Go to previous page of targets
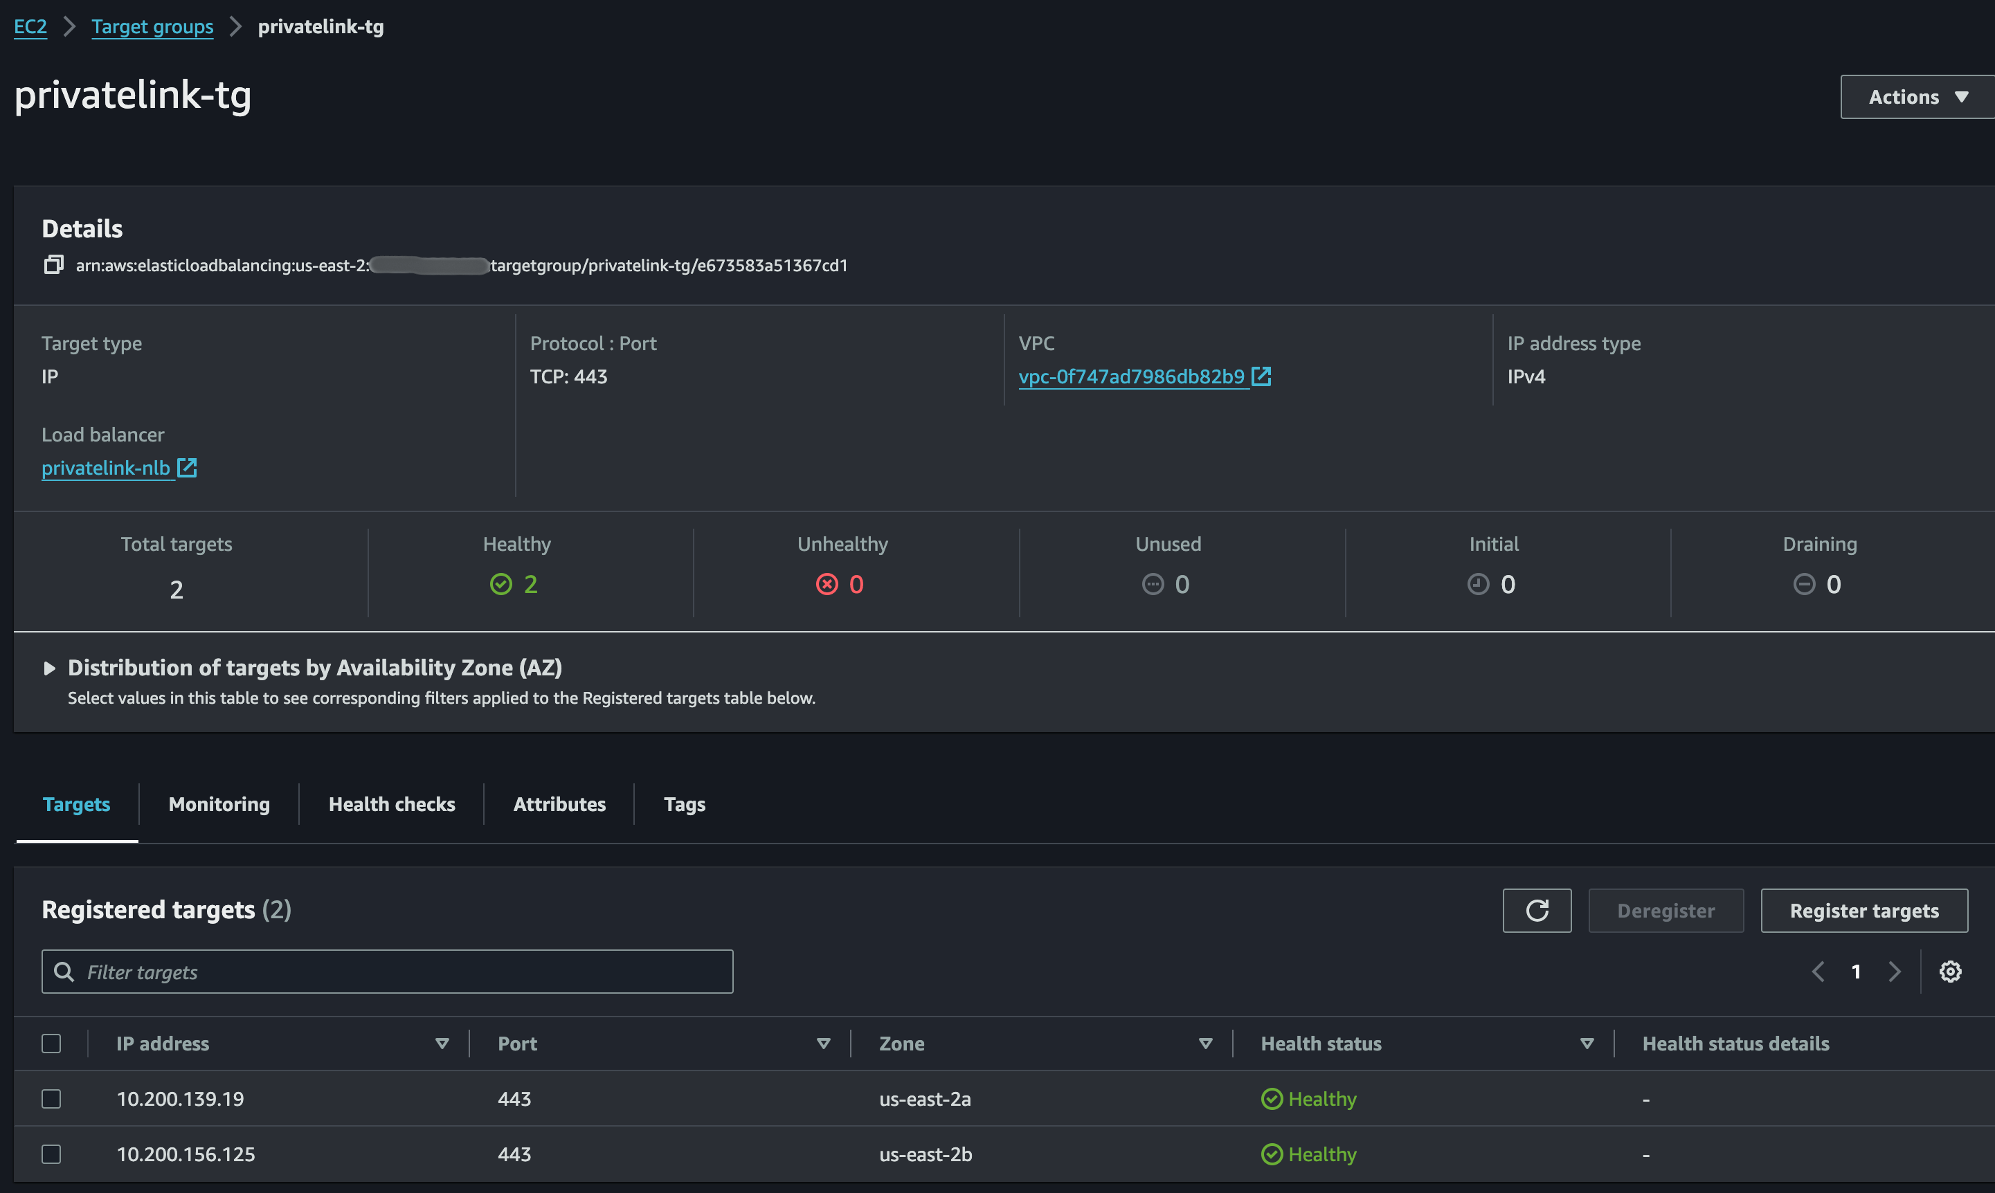 [x=1818, y=971]
